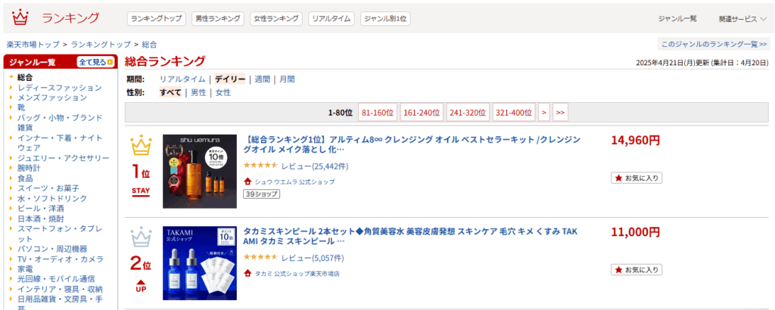Screen dimensions: 775x310
Task: Open レディースファッション genre
Action: click(59, 88)
